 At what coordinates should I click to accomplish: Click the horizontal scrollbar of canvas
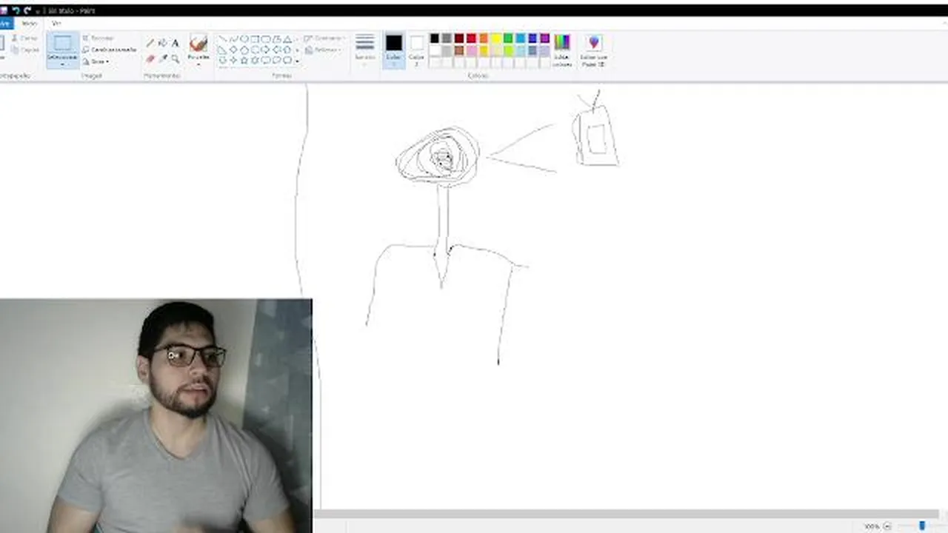pyautogui.click(x=627, y=513)
